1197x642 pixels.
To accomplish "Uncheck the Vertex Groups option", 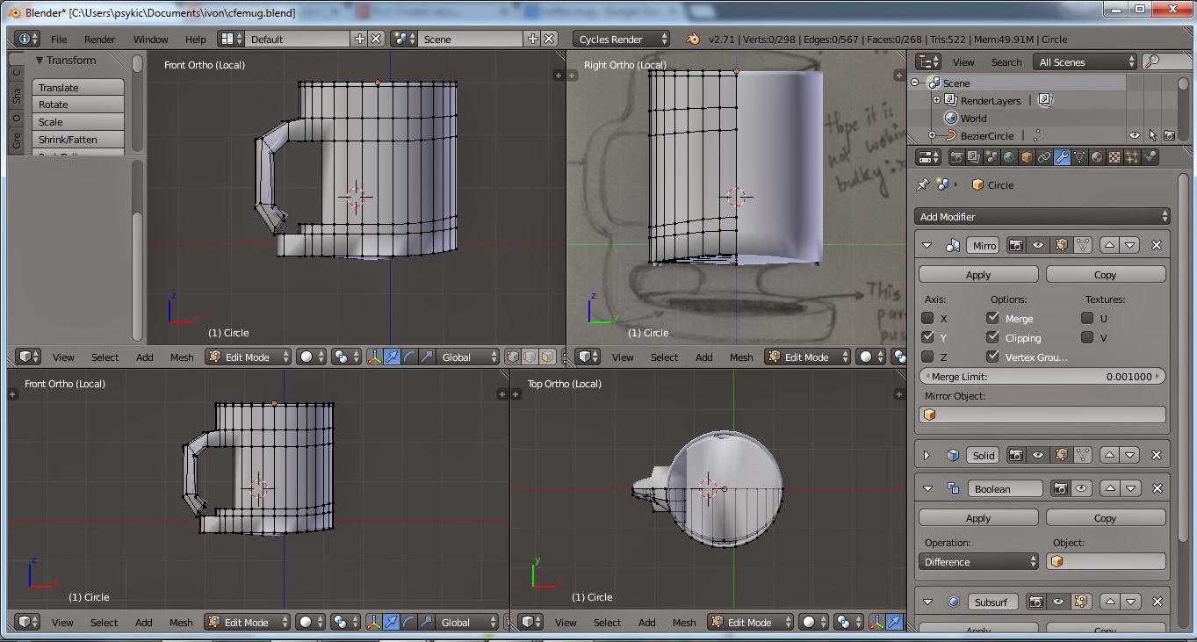I will pyautogui.click(x=992, y=357).
